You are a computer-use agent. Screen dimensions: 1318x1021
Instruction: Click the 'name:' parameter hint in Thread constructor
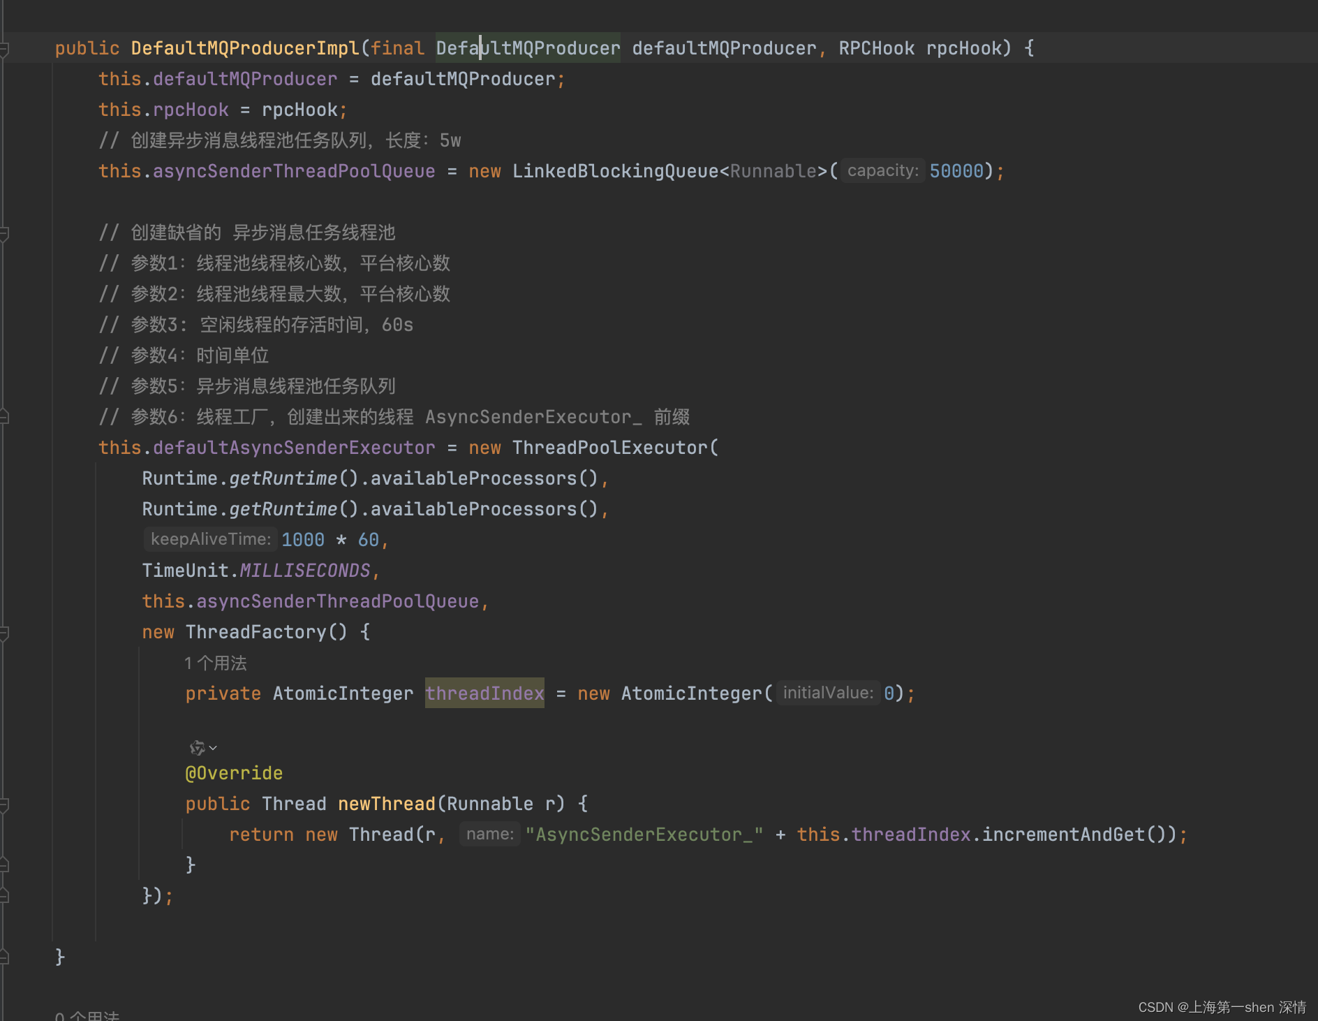(490, 834)
